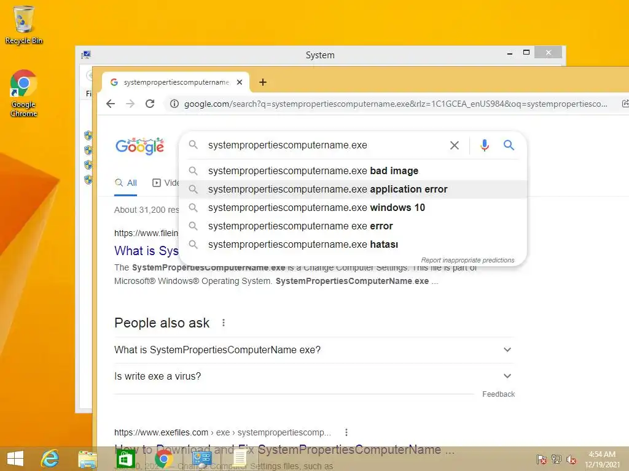Viewport: 629px width, 471px height.
Task: Select the All results tab
Action: click(x=126, y=183)
